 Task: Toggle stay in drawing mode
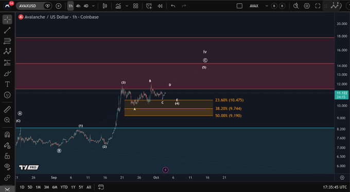[7, 145]
